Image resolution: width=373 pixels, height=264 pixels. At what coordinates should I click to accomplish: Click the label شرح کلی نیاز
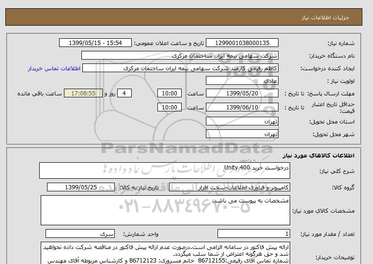pyautogui.click(x=337, y=171)
